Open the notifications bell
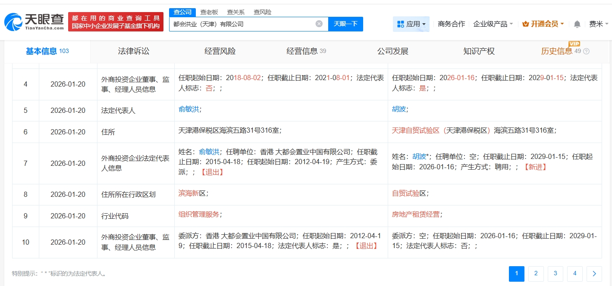 pyautogui.click(x=577, y=24)
